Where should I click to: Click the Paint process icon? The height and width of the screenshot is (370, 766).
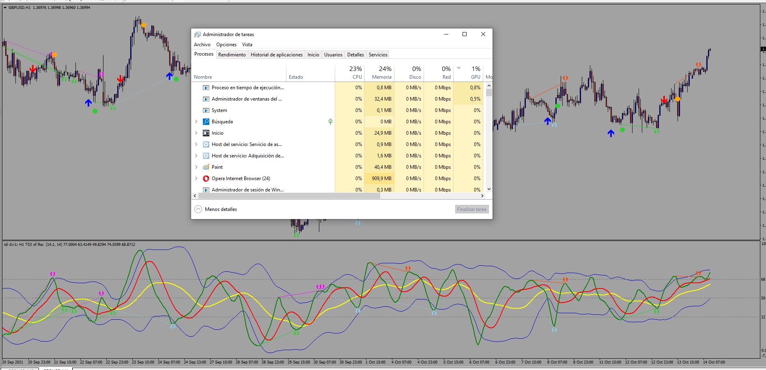(206, 167)
